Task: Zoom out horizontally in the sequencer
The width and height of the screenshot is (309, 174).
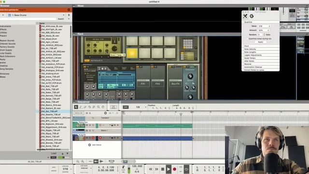Action: 78,161
